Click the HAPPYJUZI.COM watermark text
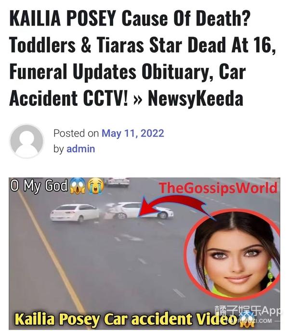Screen dimensions: 289x331 click(x=249, y=321)
